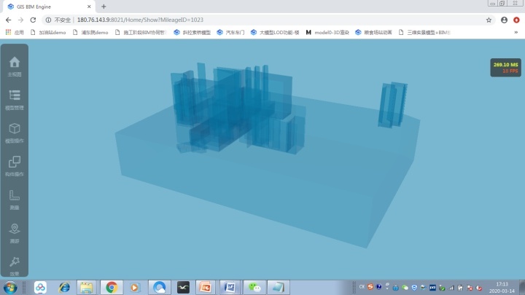525x295 pixels.
Task: Open the Apps grid bookmark
Action: point(15,33)
